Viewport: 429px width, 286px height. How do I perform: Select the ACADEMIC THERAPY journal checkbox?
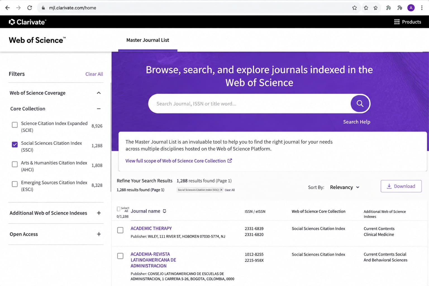[120, 230]
